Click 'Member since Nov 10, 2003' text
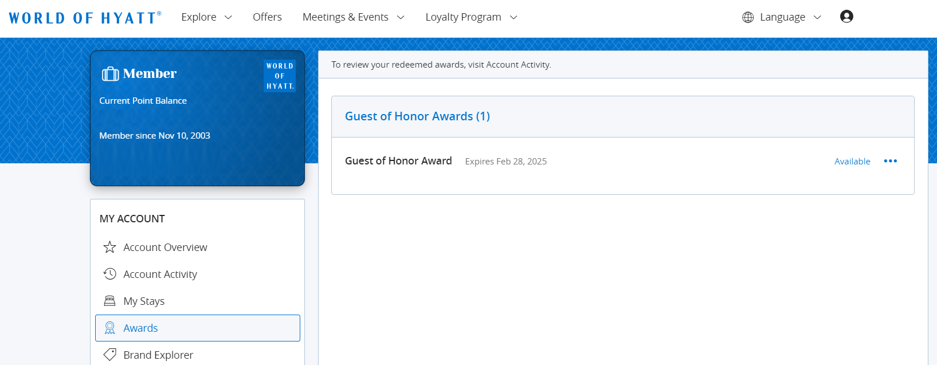The image size is (937, 365). [x=155, y=135]
